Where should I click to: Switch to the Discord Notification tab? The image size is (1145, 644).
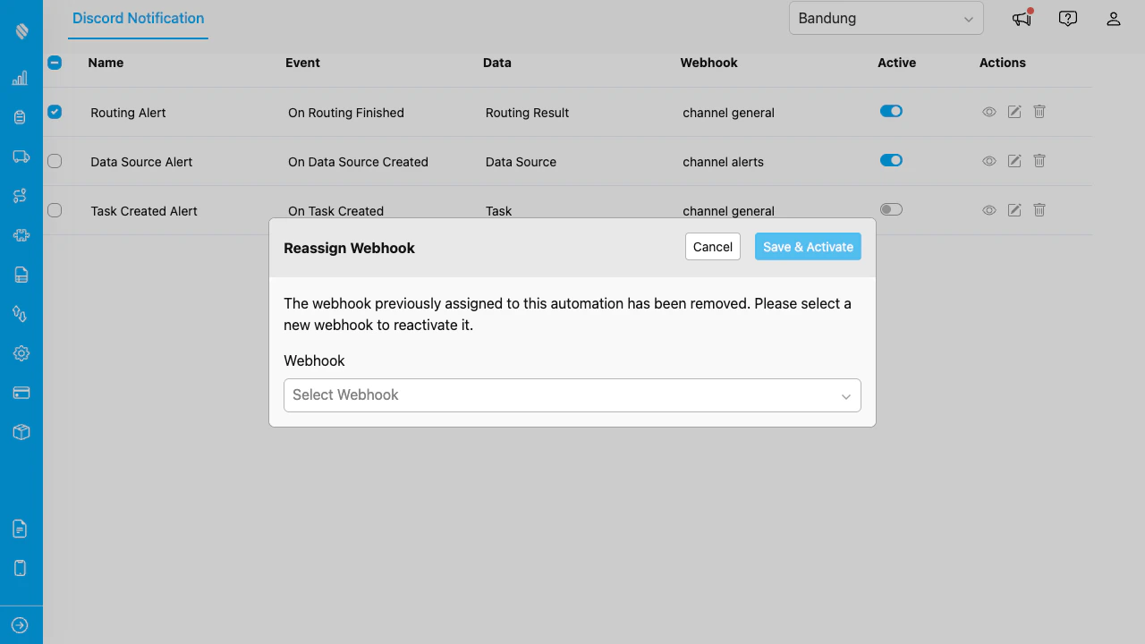point(138,18)
